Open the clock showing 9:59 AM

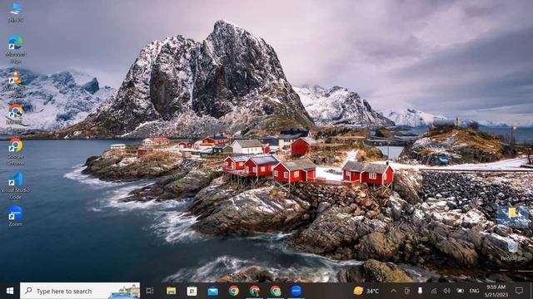tap(496, 291)
